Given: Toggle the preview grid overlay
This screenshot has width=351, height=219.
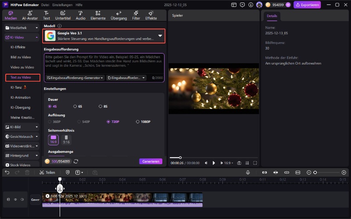Looking at the screenshot, I should tap(247, 163).
